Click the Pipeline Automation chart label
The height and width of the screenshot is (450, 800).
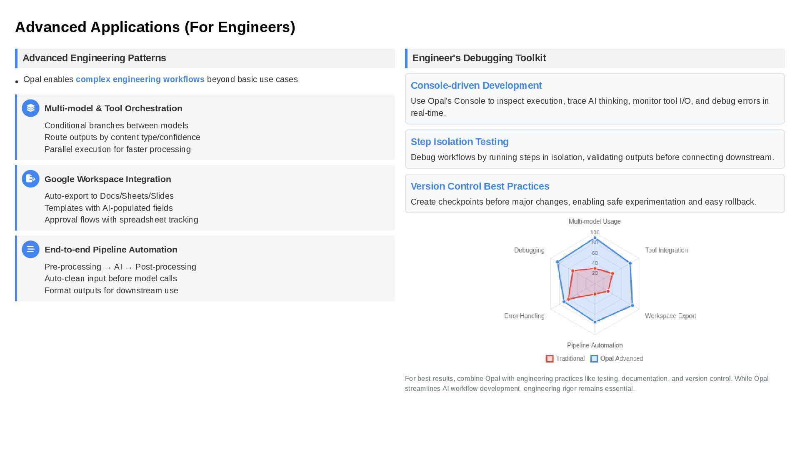pyautogui.click(x=595, y=345)
